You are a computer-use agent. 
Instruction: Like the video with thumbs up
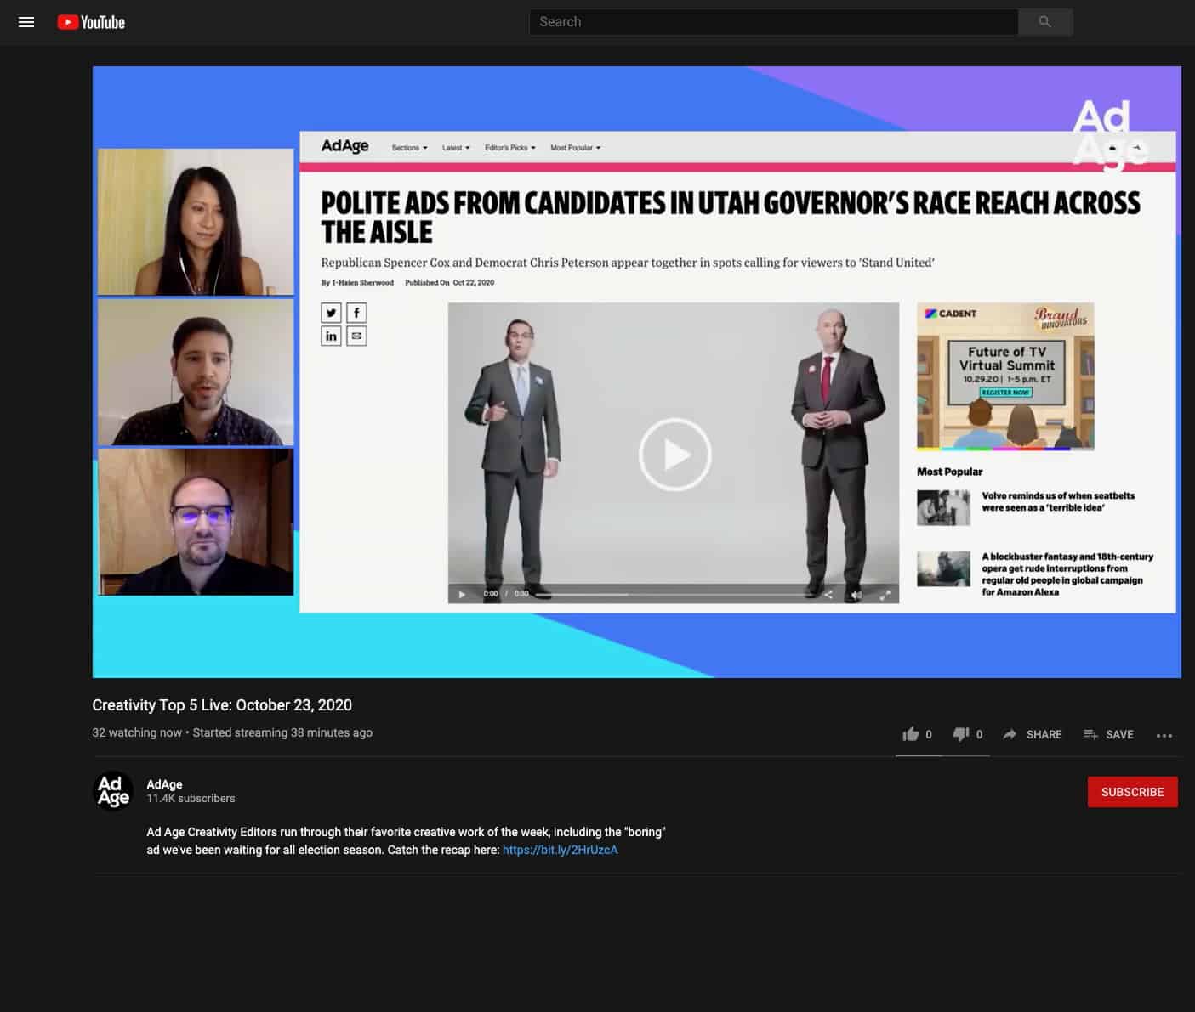[x=911, y=734]
